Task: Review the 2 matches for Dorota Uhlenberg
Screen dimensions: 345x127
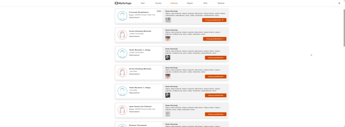Action: (x=215, y=39)
